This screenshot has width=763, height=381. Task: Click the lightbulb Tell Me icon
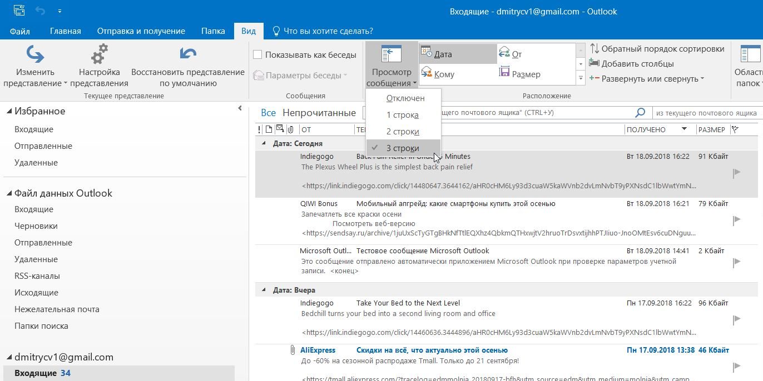pos(276,31)
